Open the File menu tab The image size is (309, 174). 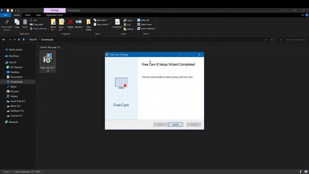click(5, 15)
